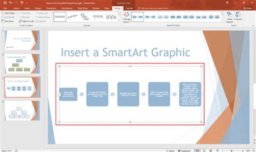This screenshot has height=152, width=256.
Task: Select the second SmartArt style thumbnail
Action: point(150,17)
